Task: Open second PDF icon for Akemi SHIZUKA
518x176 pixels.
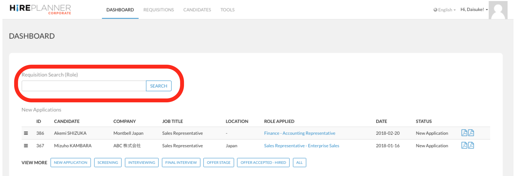Action: point(471,133)
